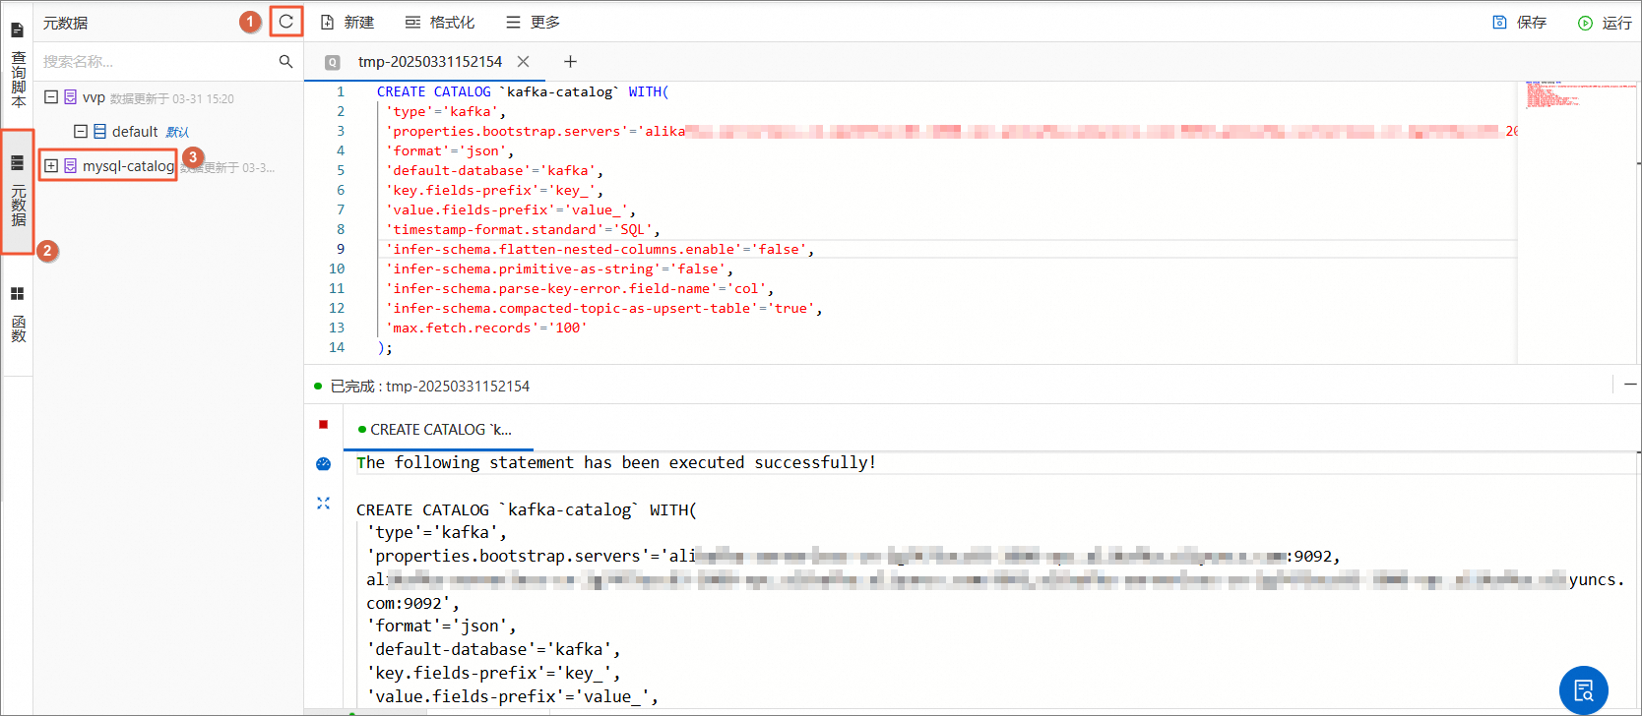This screenshot has height=716, width=1642.
Task: Save the script with 保存
Action: (x=1519, y=22)
